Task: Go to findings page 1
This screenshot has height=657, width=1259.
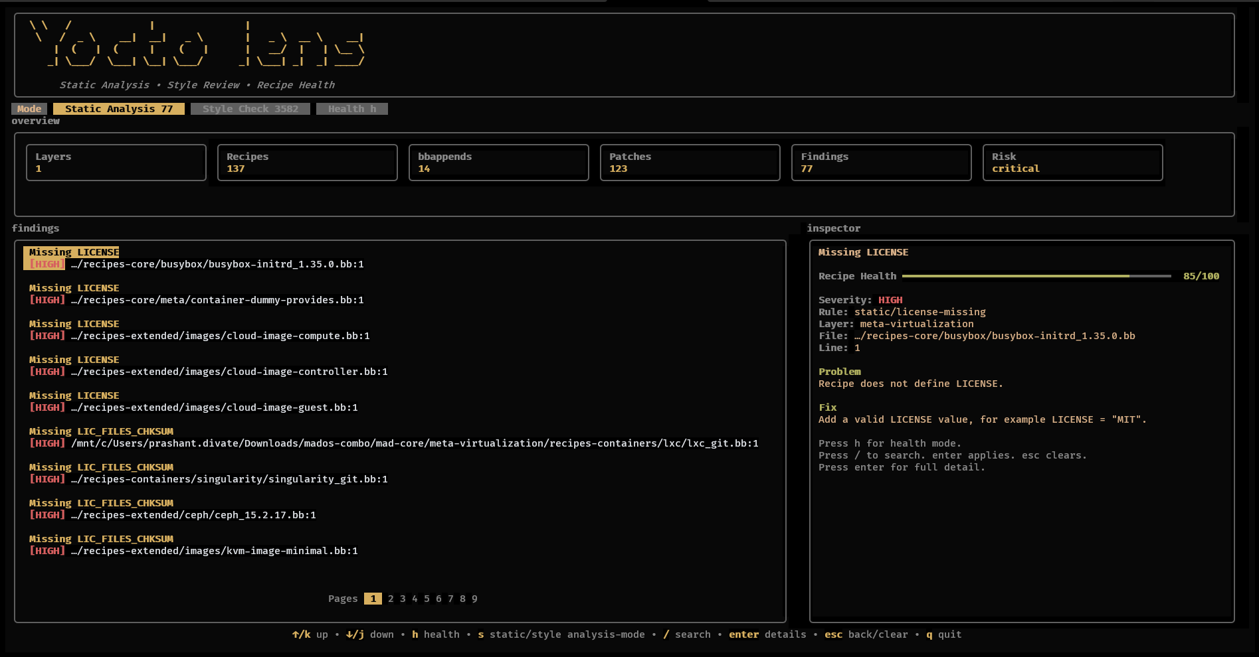Action: 373,599
